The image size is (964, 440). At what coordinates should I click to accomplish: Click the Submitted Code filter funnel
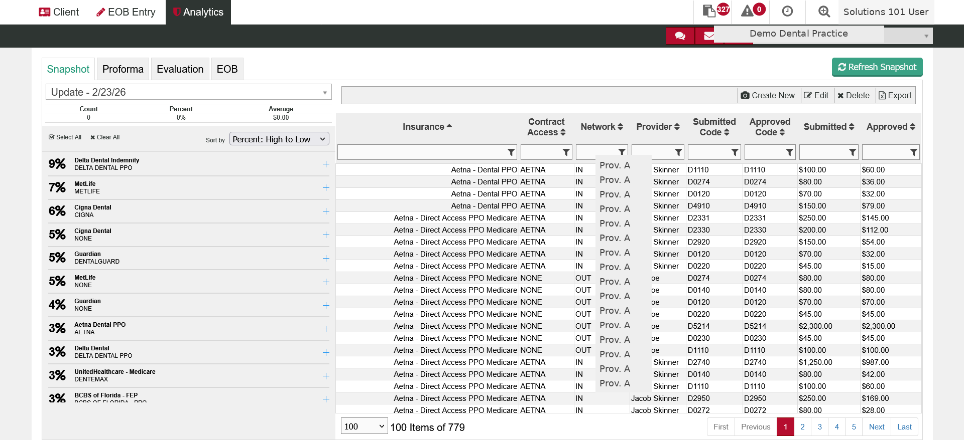(x=735, y=152)
